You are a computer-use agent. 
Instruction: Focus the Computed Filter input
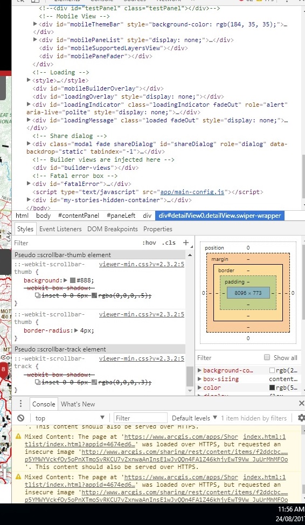tap(227, 357)
